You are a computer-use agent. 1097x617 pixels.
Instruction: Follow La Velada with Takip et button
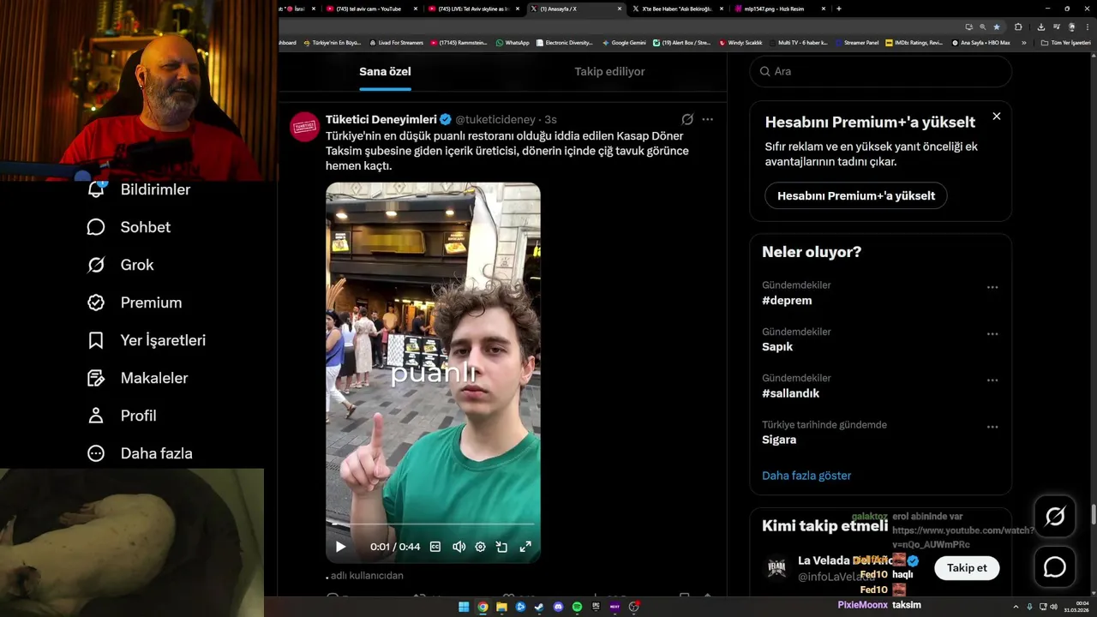coord(967,567)
